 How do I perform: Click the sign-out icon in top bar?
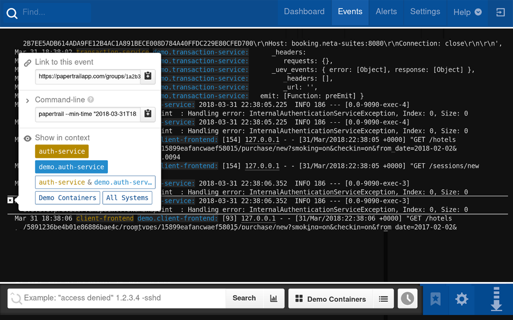tap(500, 11)
